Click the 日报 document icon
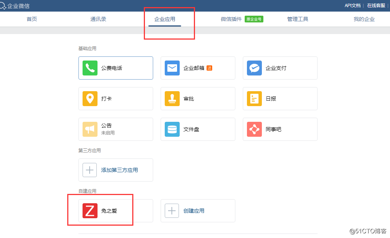Viewport: 390px width, 238px height. 254,99
